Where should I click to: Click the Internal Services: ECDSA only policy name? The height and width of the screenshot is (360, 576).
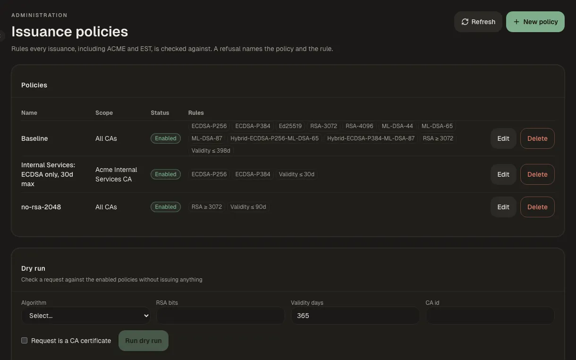[x=48, y=174]
